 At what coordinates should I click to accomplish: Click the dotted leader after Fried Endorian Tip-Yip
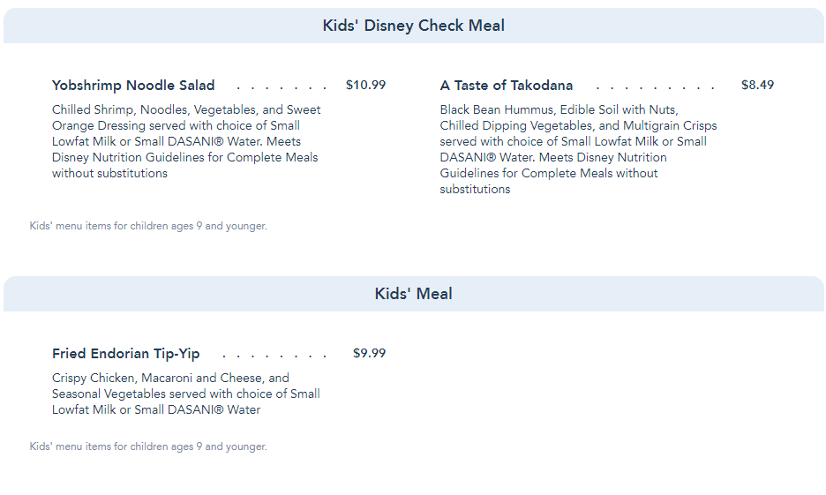coord(274,356)
